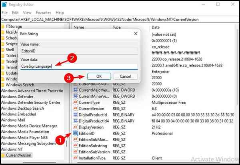
Task: Click the CurrentVersion string value icon
Action: [76, 109]
